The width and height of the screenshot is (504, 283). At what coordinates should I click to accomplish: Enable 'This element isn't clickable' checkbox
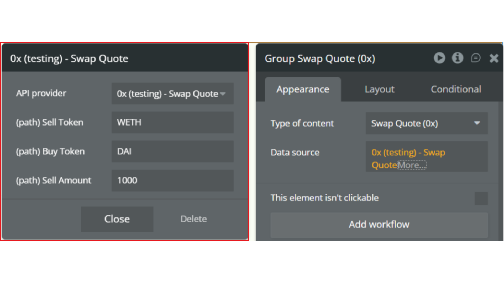click(481, 198)
